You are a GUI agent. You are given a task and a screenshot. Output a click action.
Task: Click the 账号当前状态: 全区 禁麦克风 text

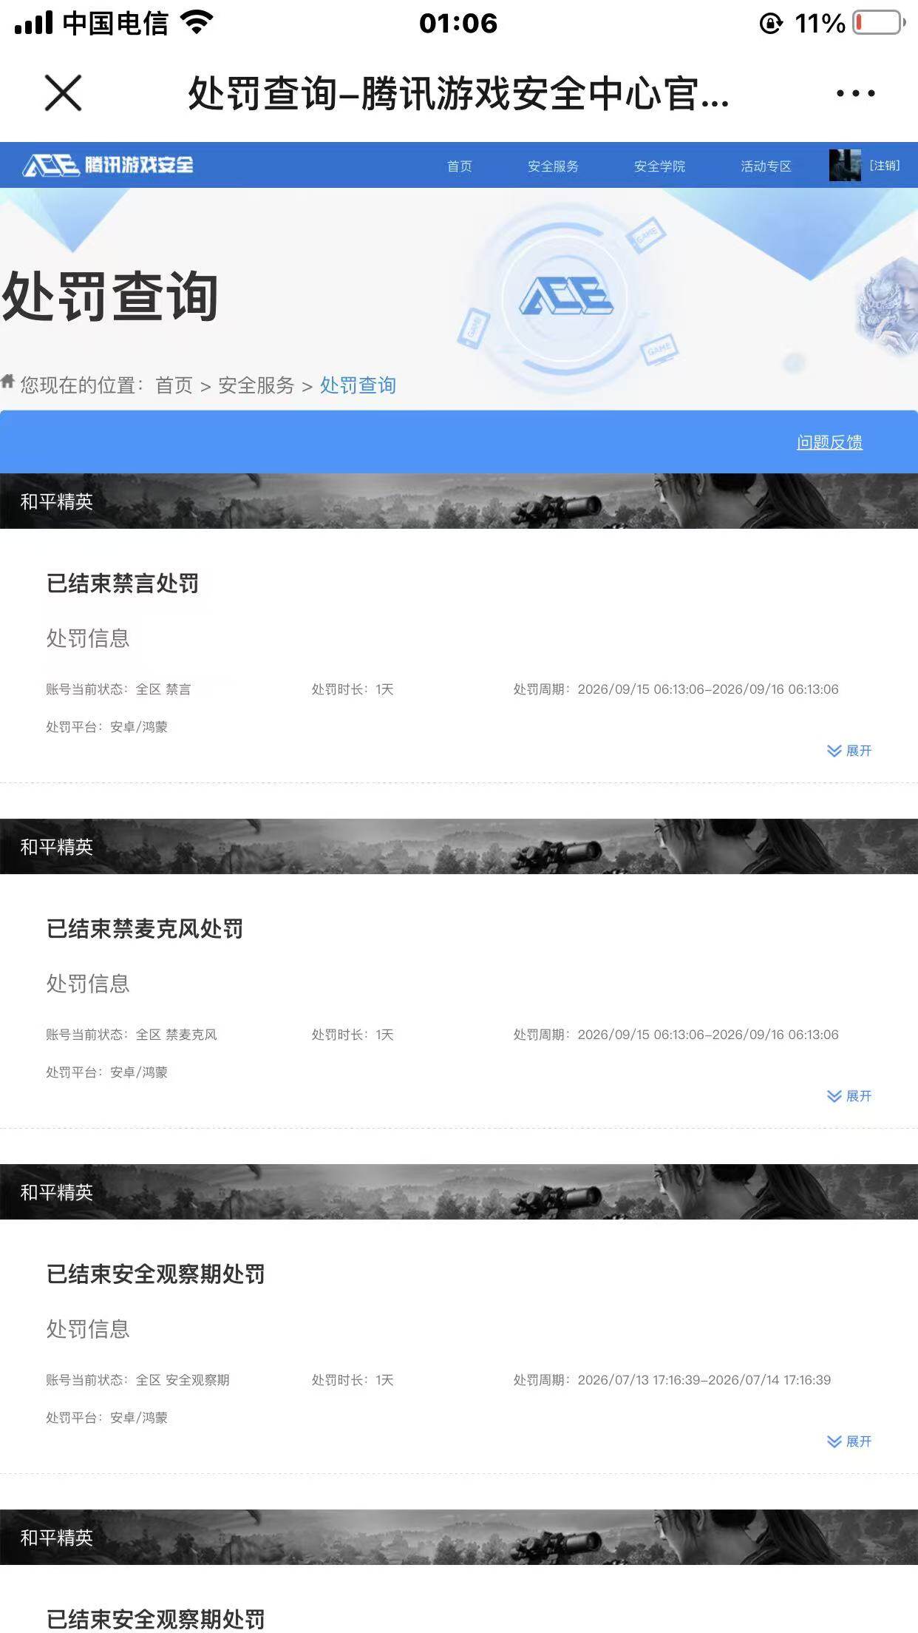tap(132, 1035)
